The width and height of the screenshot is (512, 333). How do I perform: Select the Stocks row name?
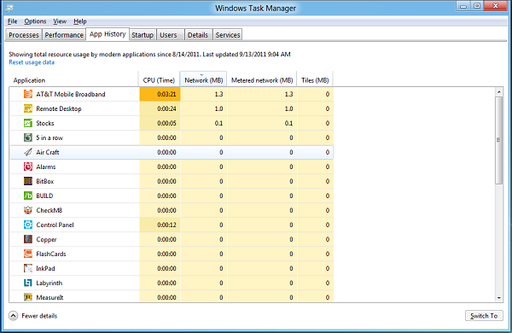coord(45,123)
